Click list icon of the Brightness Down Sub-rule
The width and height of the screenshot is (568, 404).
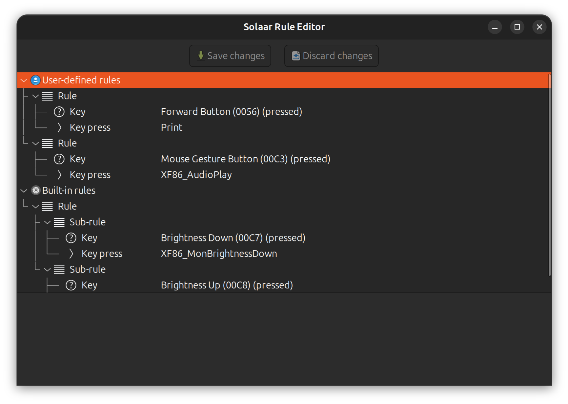pyautogui.click(x=59, y=222)
